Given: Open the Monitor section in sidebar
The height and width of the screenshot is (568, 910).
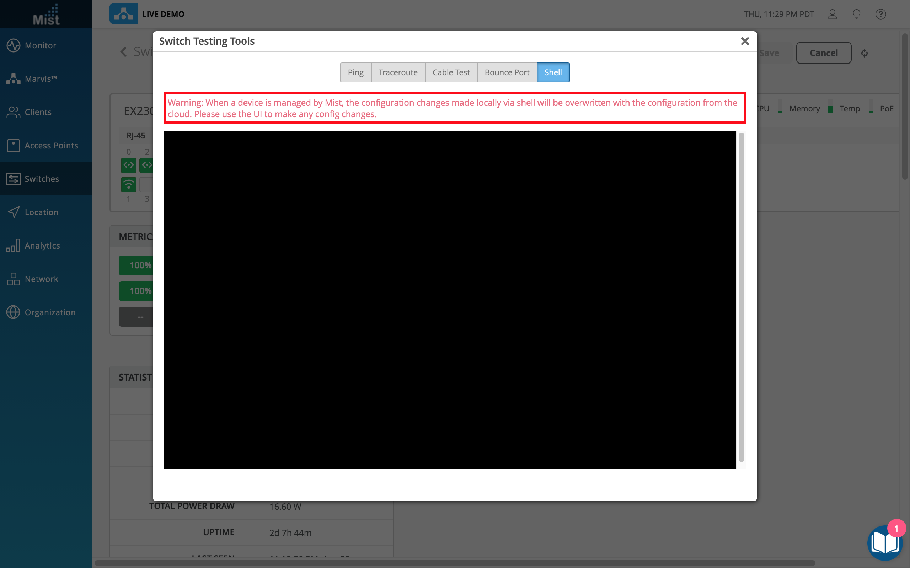Looking at the screenshot, I should pos(40,45).
